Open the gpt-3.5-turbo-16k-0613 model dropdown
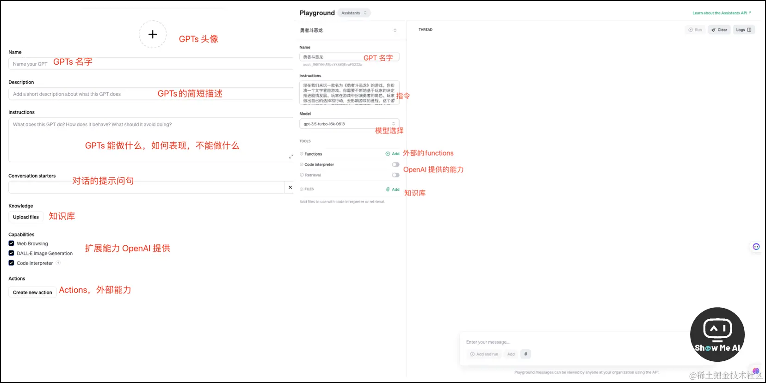Image resolution: width=766 pixels, height=383 pixels. 349,124
